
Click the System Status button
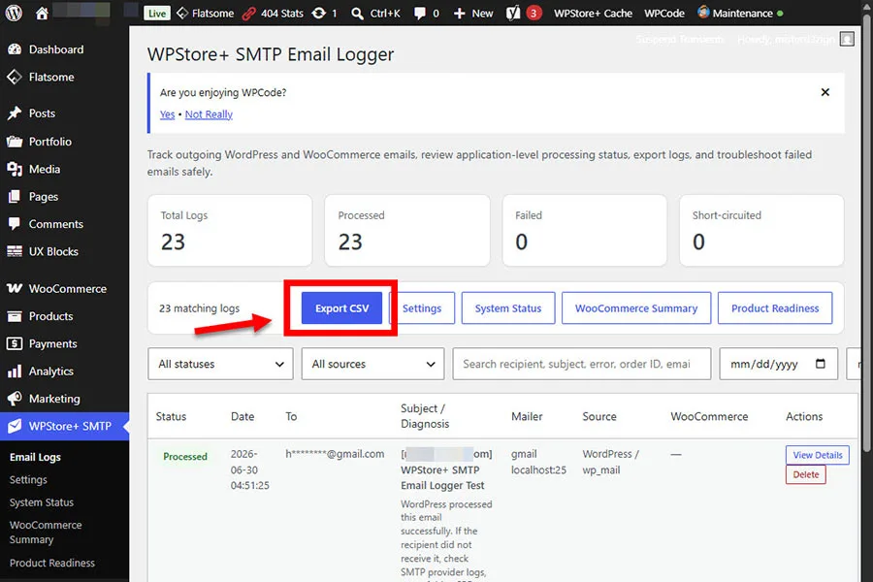pyautogui.click(x=507, y=308)
